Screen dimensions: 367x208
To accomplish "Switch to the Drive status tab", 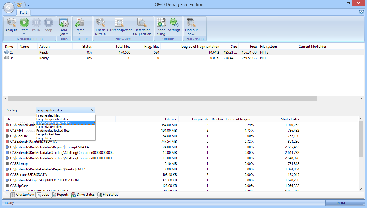I will [x=83, y=195].
